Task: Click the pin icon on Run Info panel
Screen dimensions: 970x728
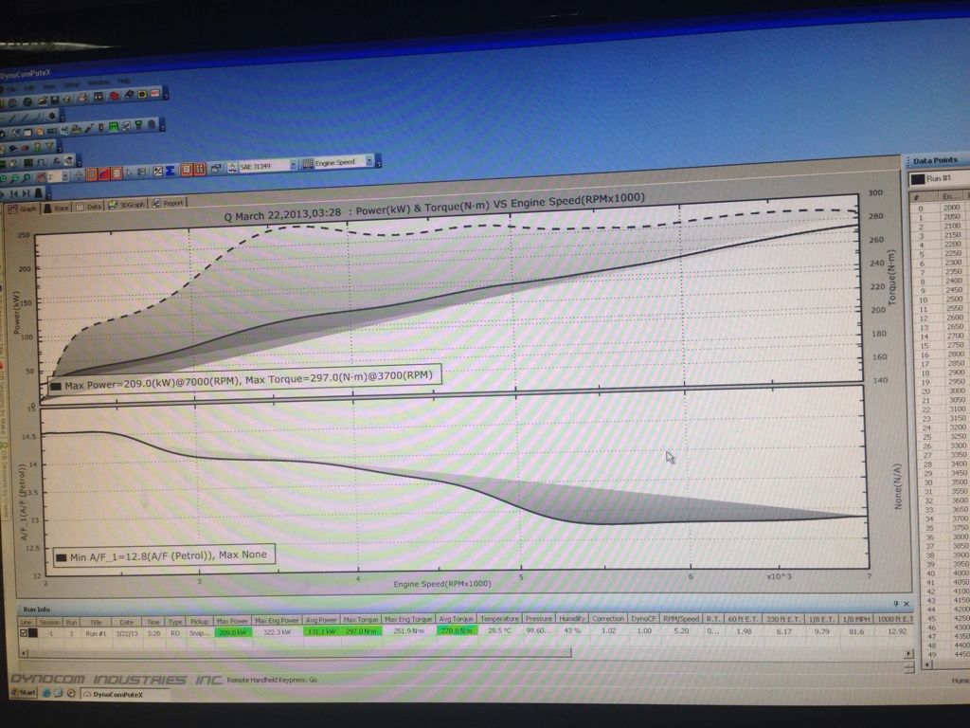Action: [894, 603]
